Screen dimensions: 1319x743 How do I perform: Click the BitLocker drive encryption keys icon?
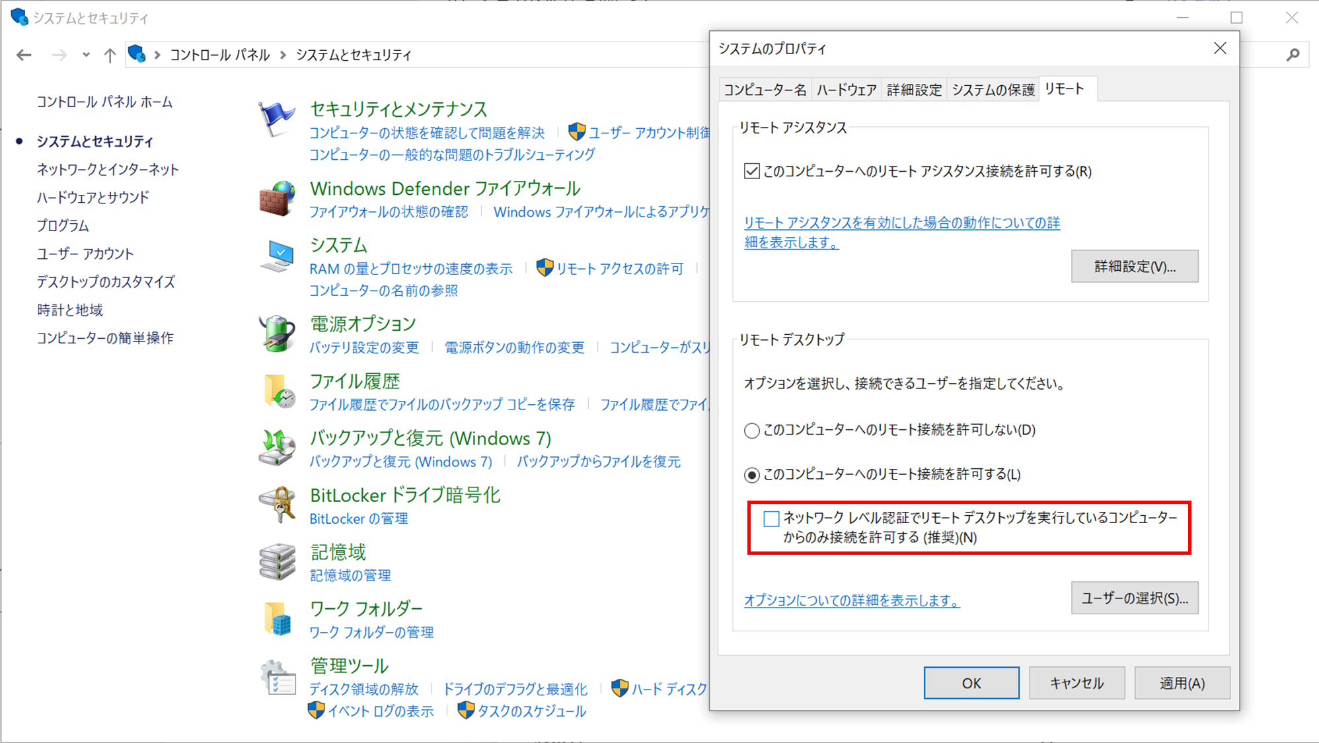276,505
